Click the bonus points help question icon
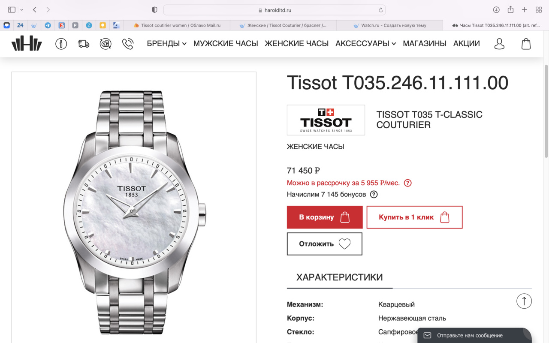 click(374, 195)
